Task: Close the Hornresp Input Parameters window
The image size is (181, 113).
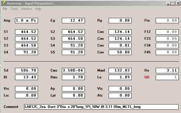Action: click(178, 3)
